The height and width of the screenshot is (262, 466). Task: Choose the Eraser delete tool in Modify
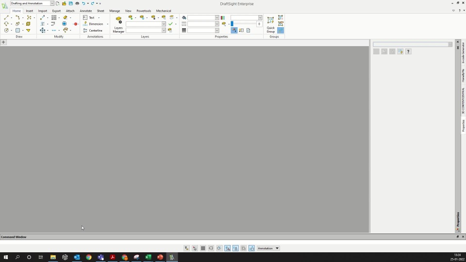pos(65,17)
